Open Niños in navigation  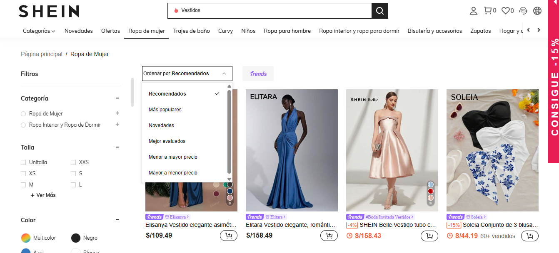[248, 31]
